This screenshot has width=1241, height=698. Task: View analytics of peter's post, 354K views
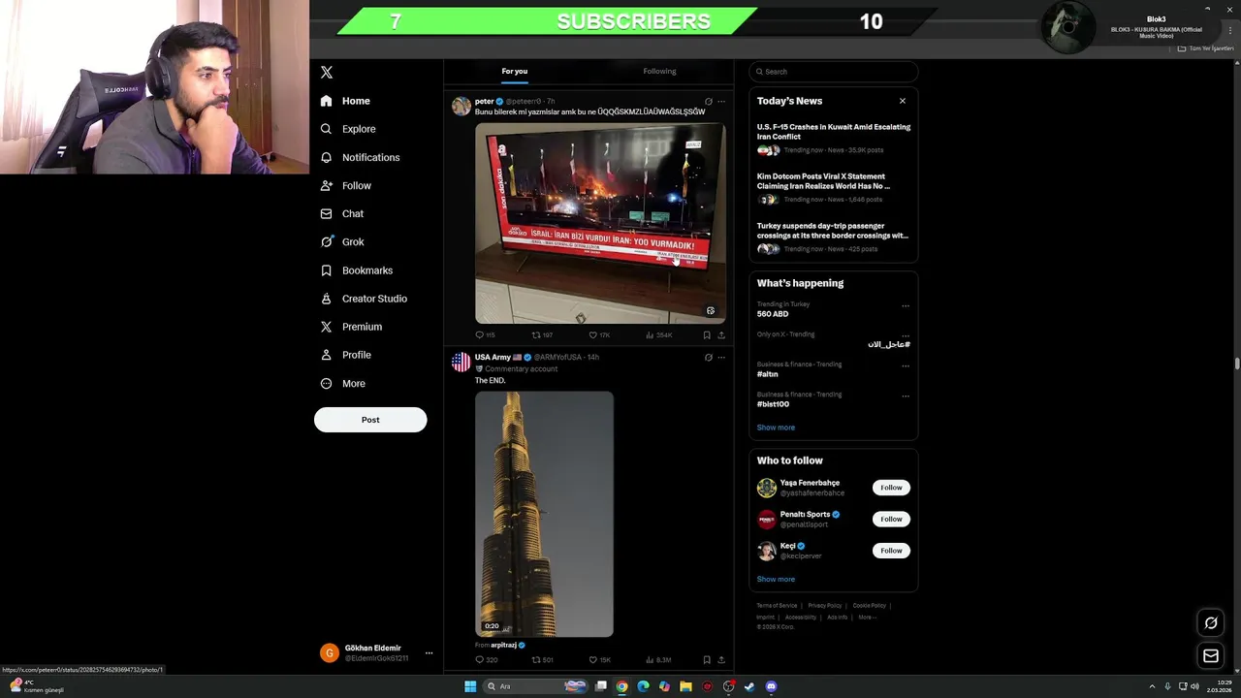point(658,335)
